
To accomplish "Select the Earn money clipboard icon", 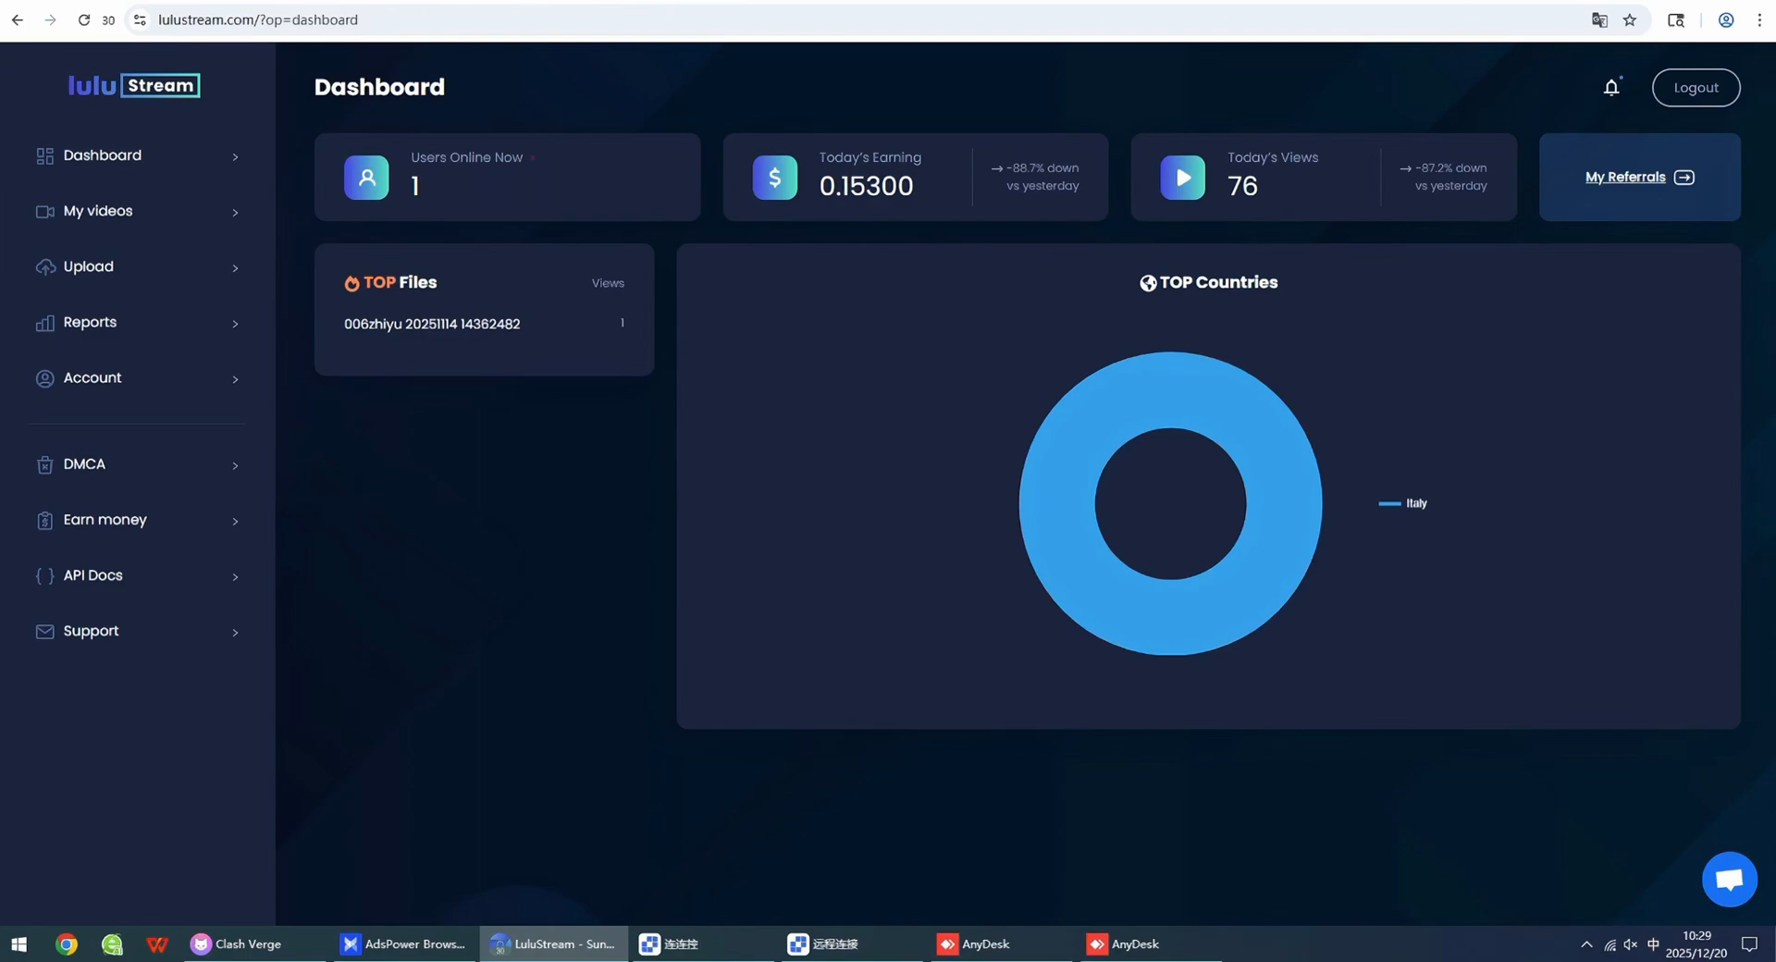I will (44, 520).
